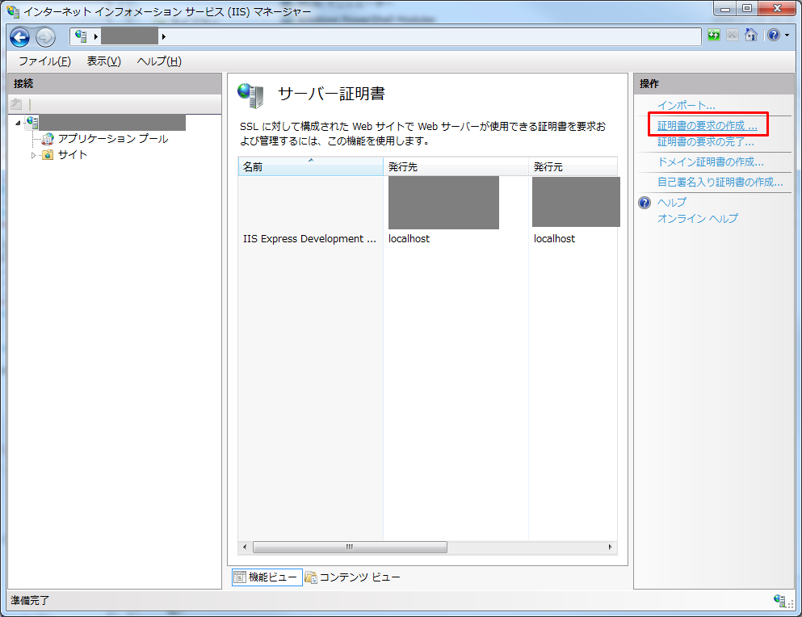The height and width of the screenshot is (617, 802).
Task: Sort by 発行先 column header
Action: (x=456, y=167)
